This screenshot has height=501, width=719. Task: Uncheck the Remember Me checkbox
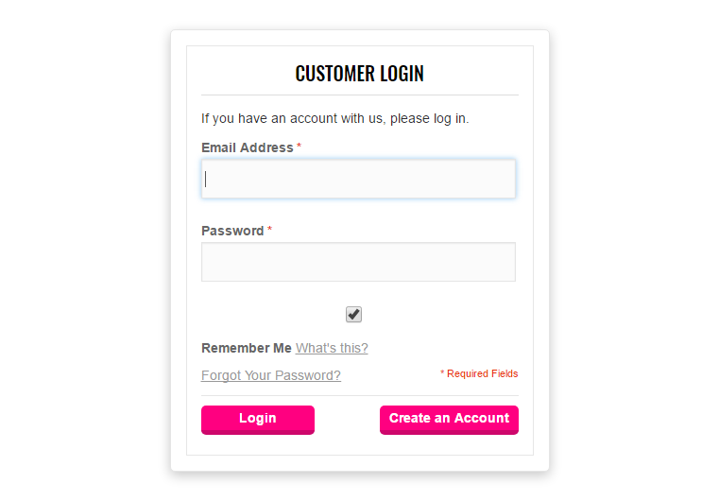(353, 314)
